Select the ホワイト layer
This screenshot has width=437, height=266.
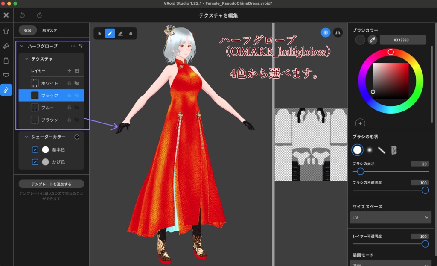[51, 83]
